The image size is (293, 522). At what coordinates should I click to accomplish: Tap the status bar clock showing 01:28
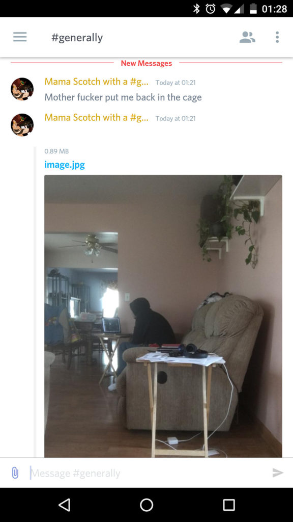pos(274,9)
